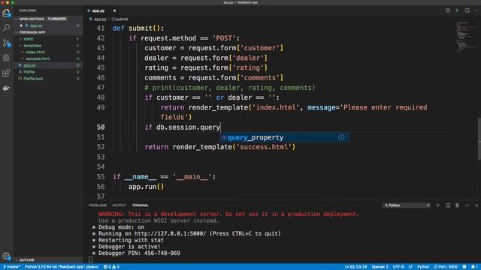Kill terminal with trash icon

[457, 205]
